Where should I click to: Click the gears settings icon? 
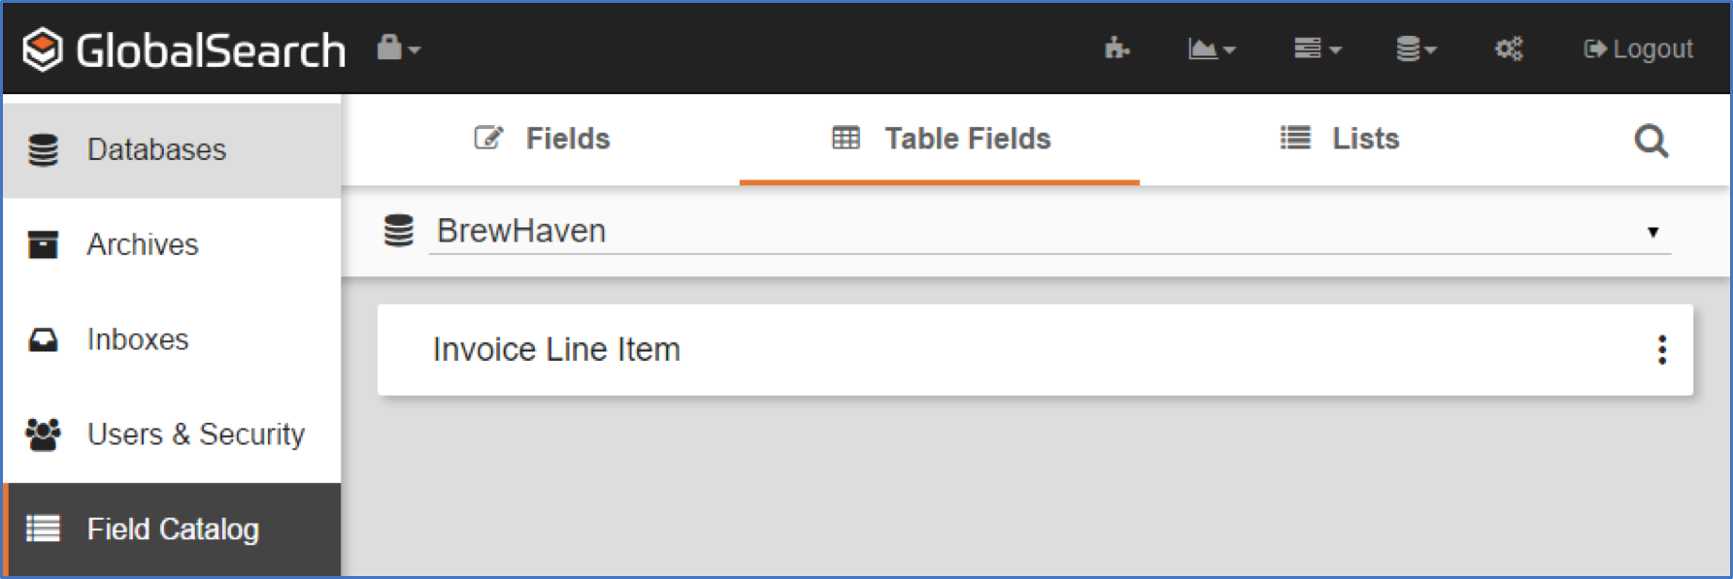1508,48
